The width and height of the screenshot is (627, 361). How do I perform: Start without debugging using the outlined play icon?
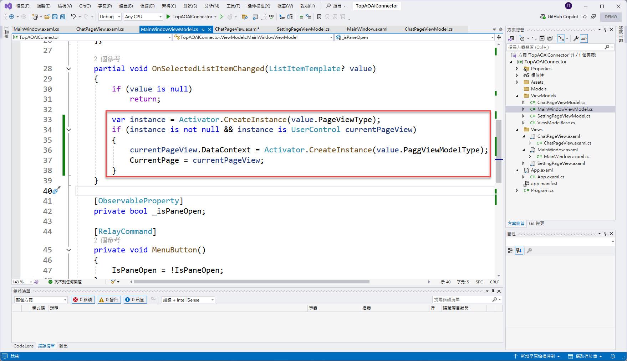(221, 17)
